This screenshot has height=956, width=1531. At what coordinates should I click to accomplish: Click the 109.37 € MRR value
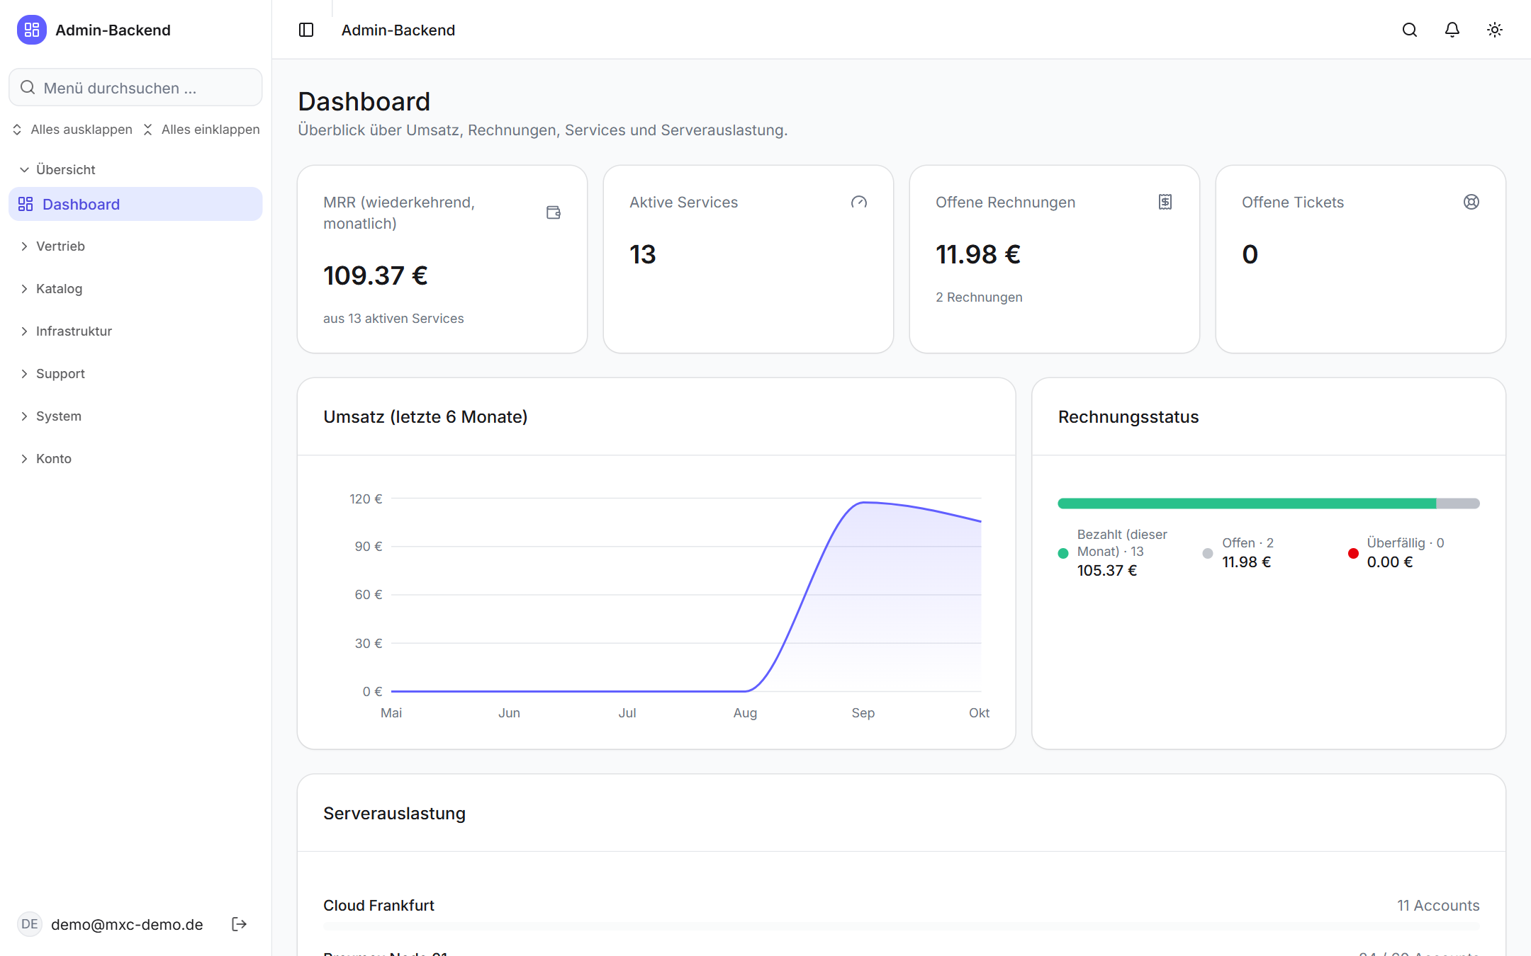click(376, 275)
